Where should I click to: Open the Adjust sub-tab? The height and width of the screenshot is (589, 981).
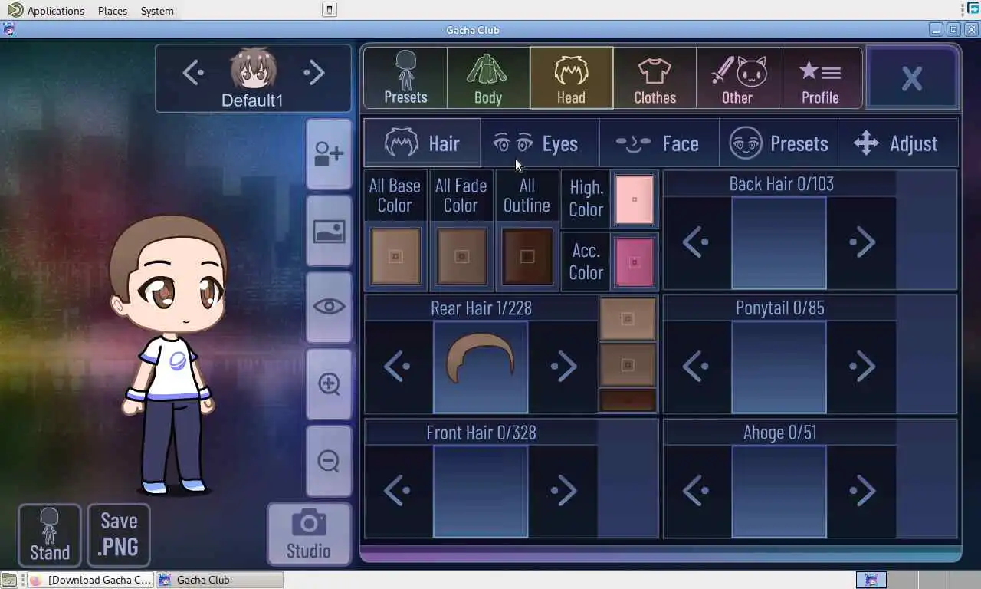(x=897, y=143)
